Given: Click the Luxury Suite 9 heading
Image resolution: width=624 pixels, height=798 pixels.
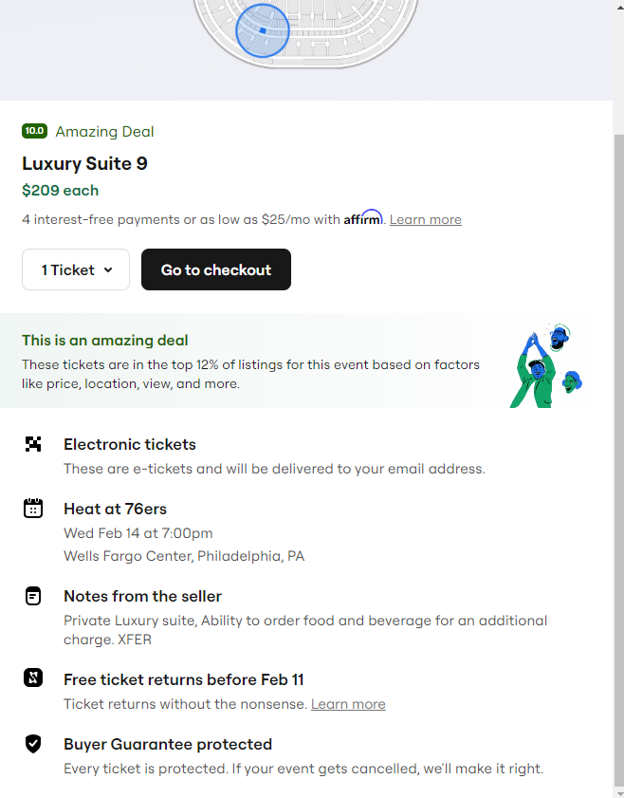Looking at the screenshot, I should pyautogui.click(x=84, y=163).
